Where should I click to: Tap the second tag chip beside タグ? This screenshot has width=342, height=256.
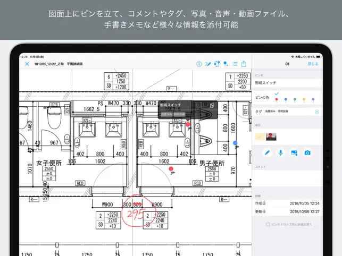(283, 112)
